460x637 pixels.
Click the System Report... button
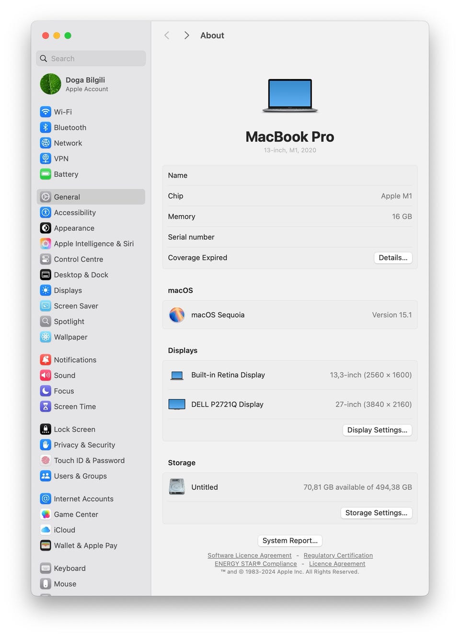(290, 541)
